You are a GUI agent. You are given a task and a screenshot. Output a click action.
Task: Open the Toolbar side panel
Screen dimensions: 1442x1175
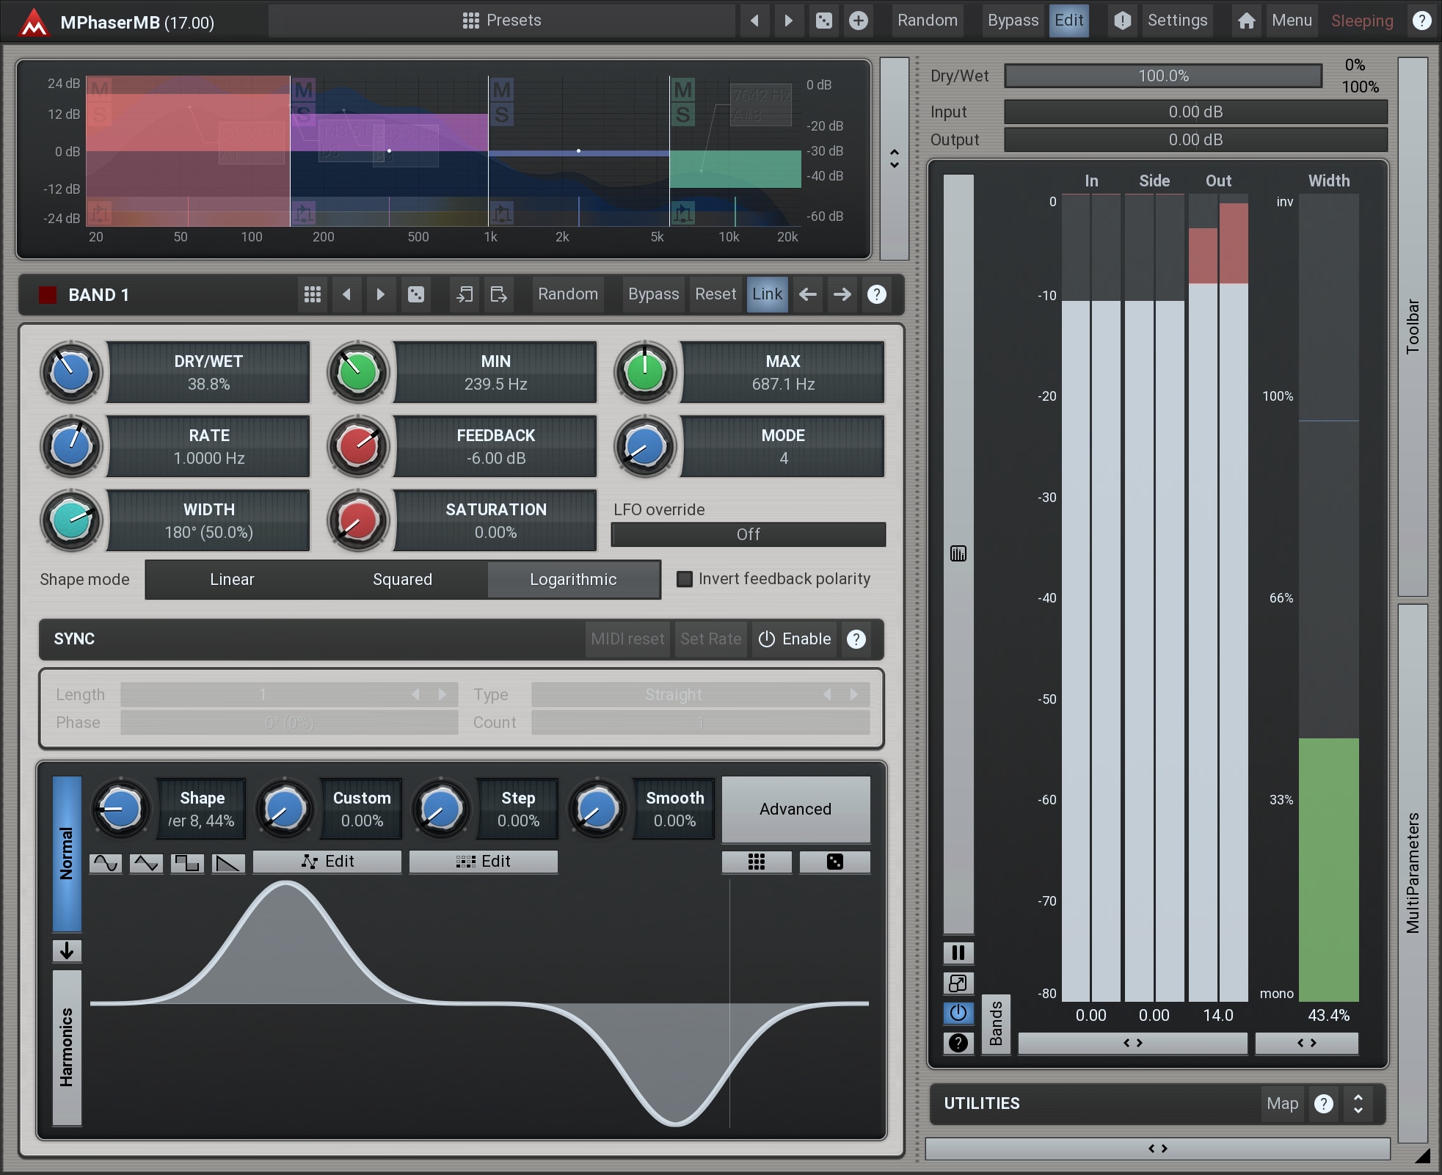coord(1413,327)
